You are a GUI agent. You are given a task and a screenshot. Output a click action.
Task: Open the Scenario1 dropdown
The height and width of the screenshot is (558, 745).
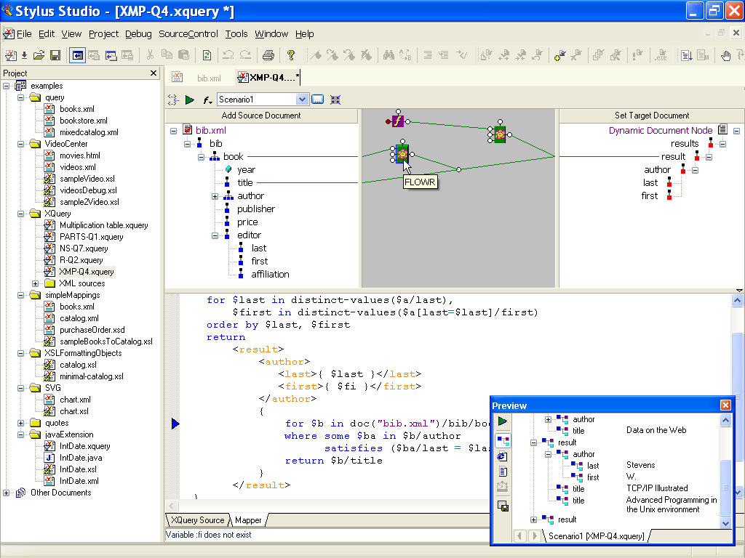coord(303,99)
